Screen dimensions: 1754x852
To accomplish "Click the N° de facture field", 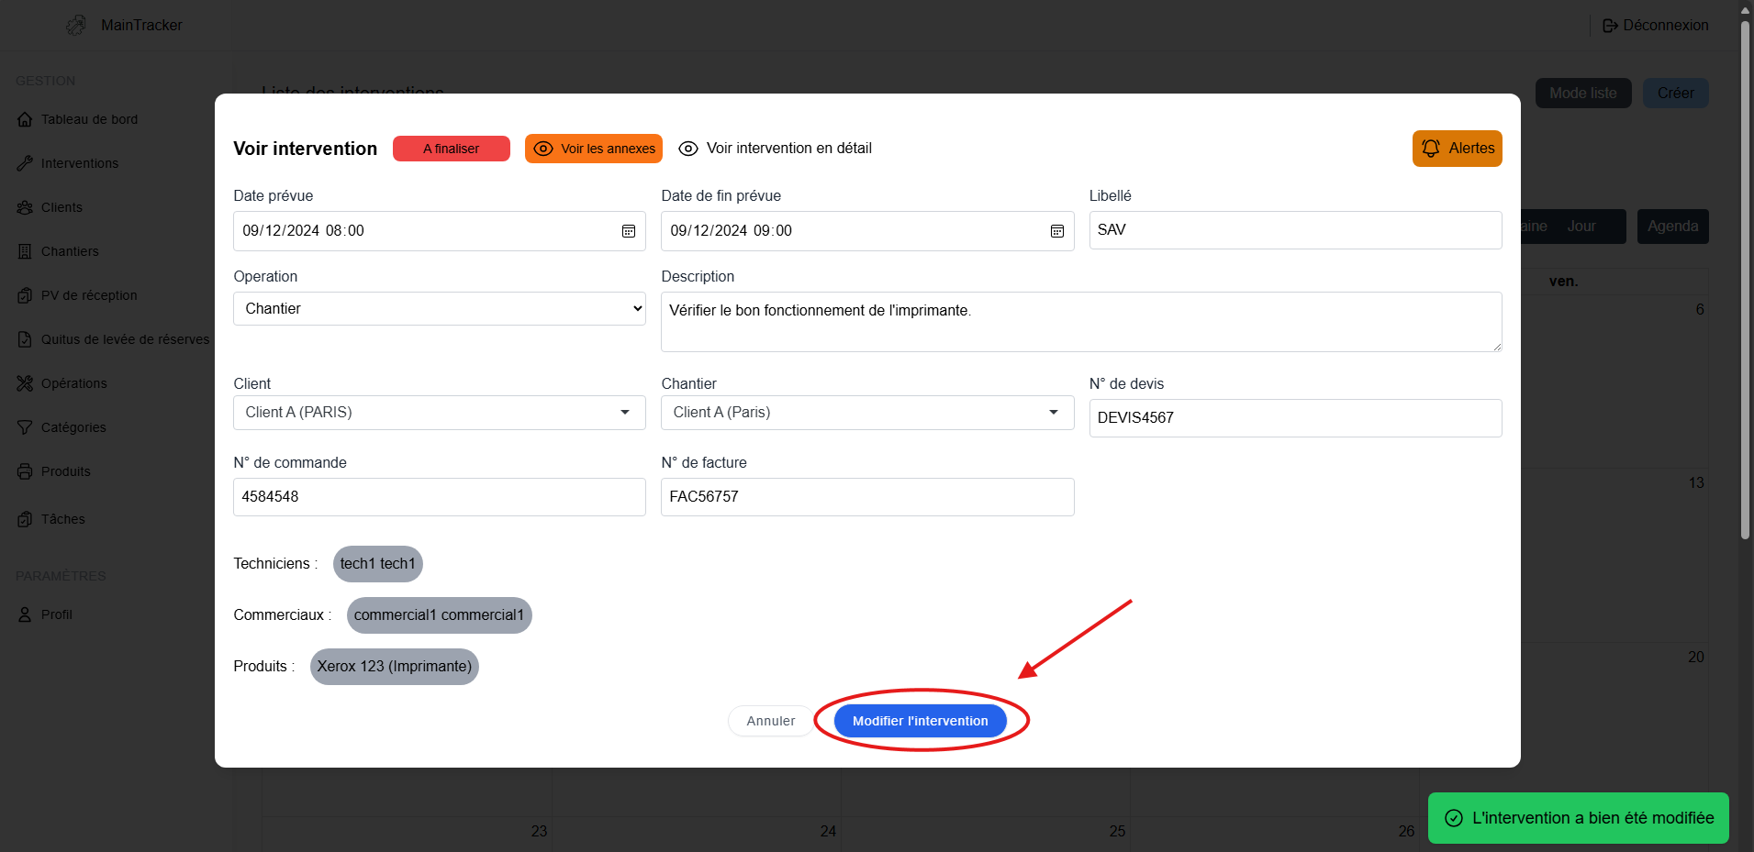I will (x=866, y=497).
